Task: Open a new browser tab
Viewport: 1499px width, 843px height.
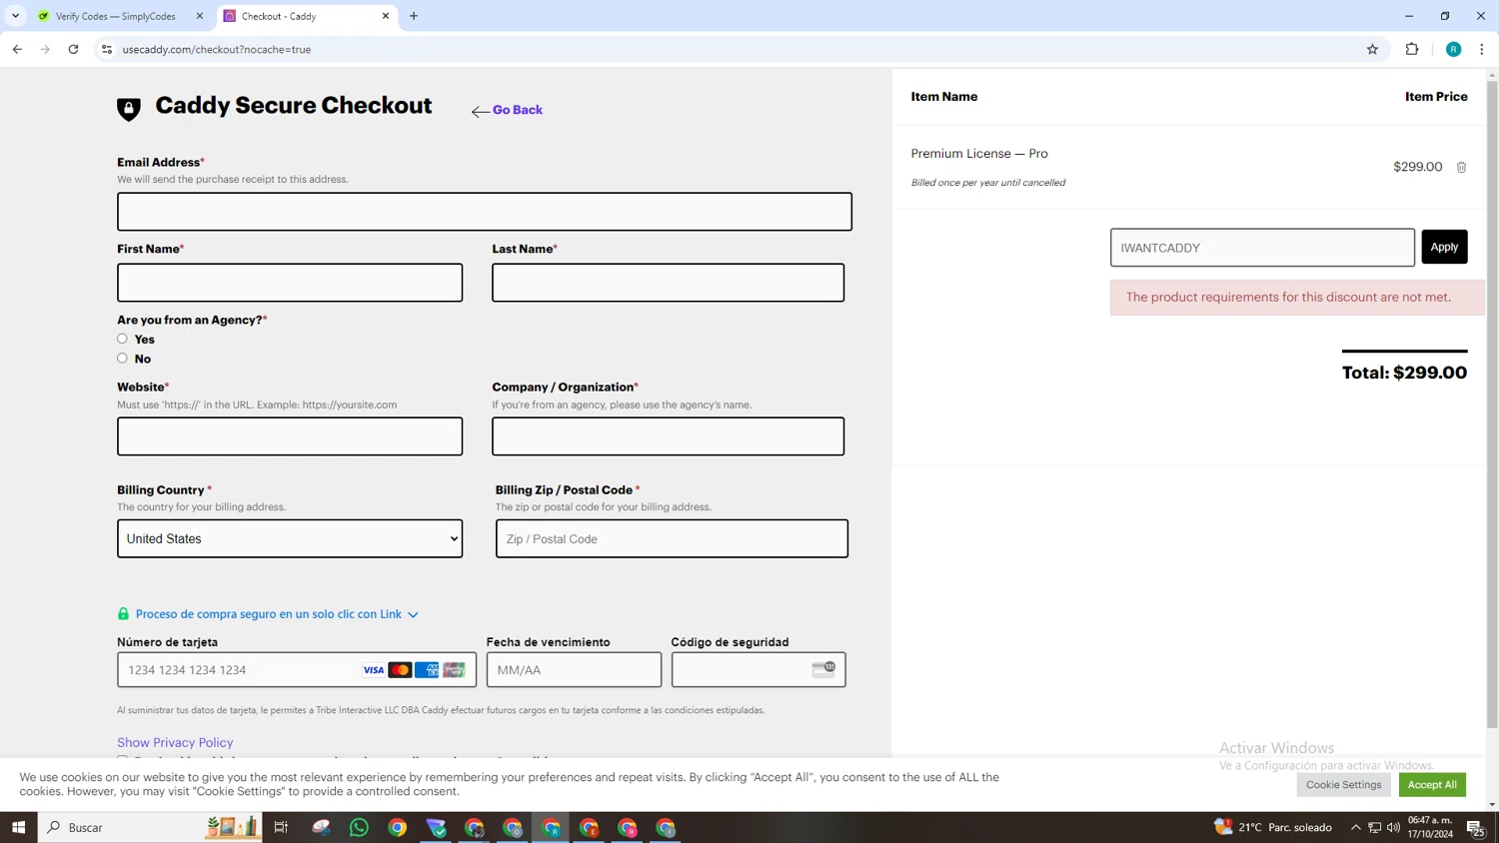Action: coord(414,16)
